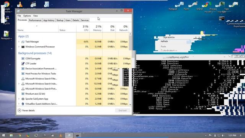Click the taskbar clock showing 1:31 PM

[232, 135]
